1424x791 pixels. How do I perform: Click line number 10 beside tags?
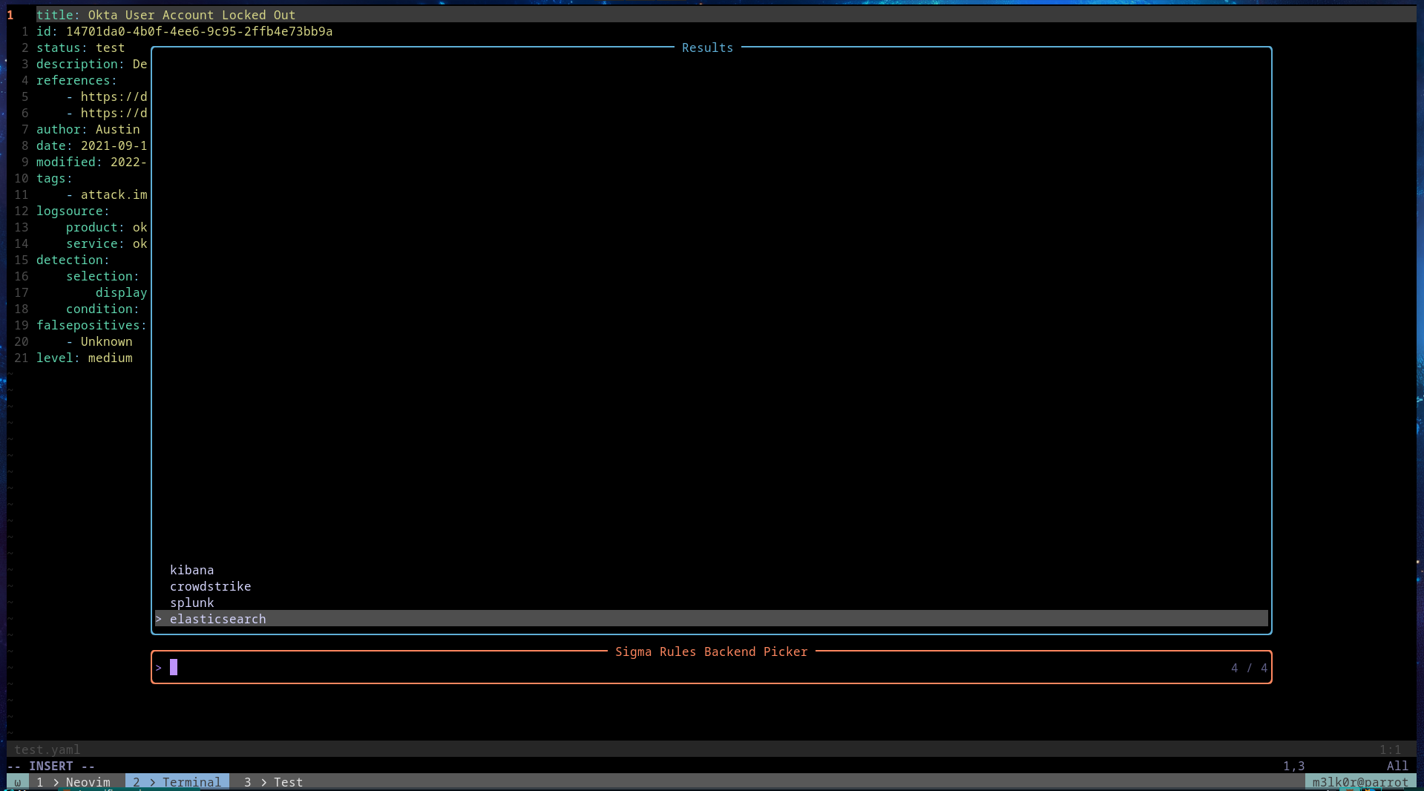click(22, 178)
